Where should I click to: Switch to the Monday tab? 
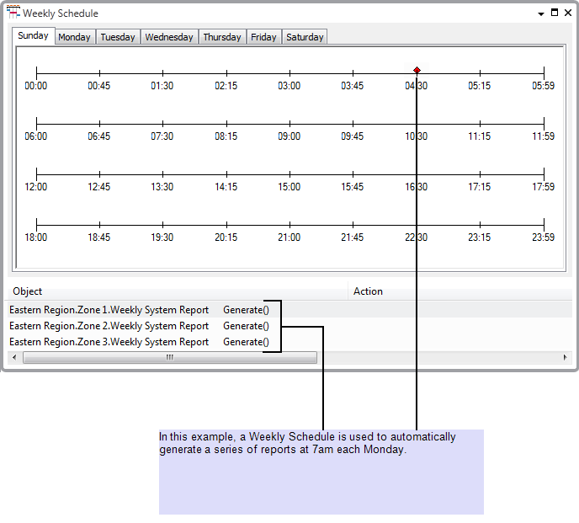click(x=74, y=37)
